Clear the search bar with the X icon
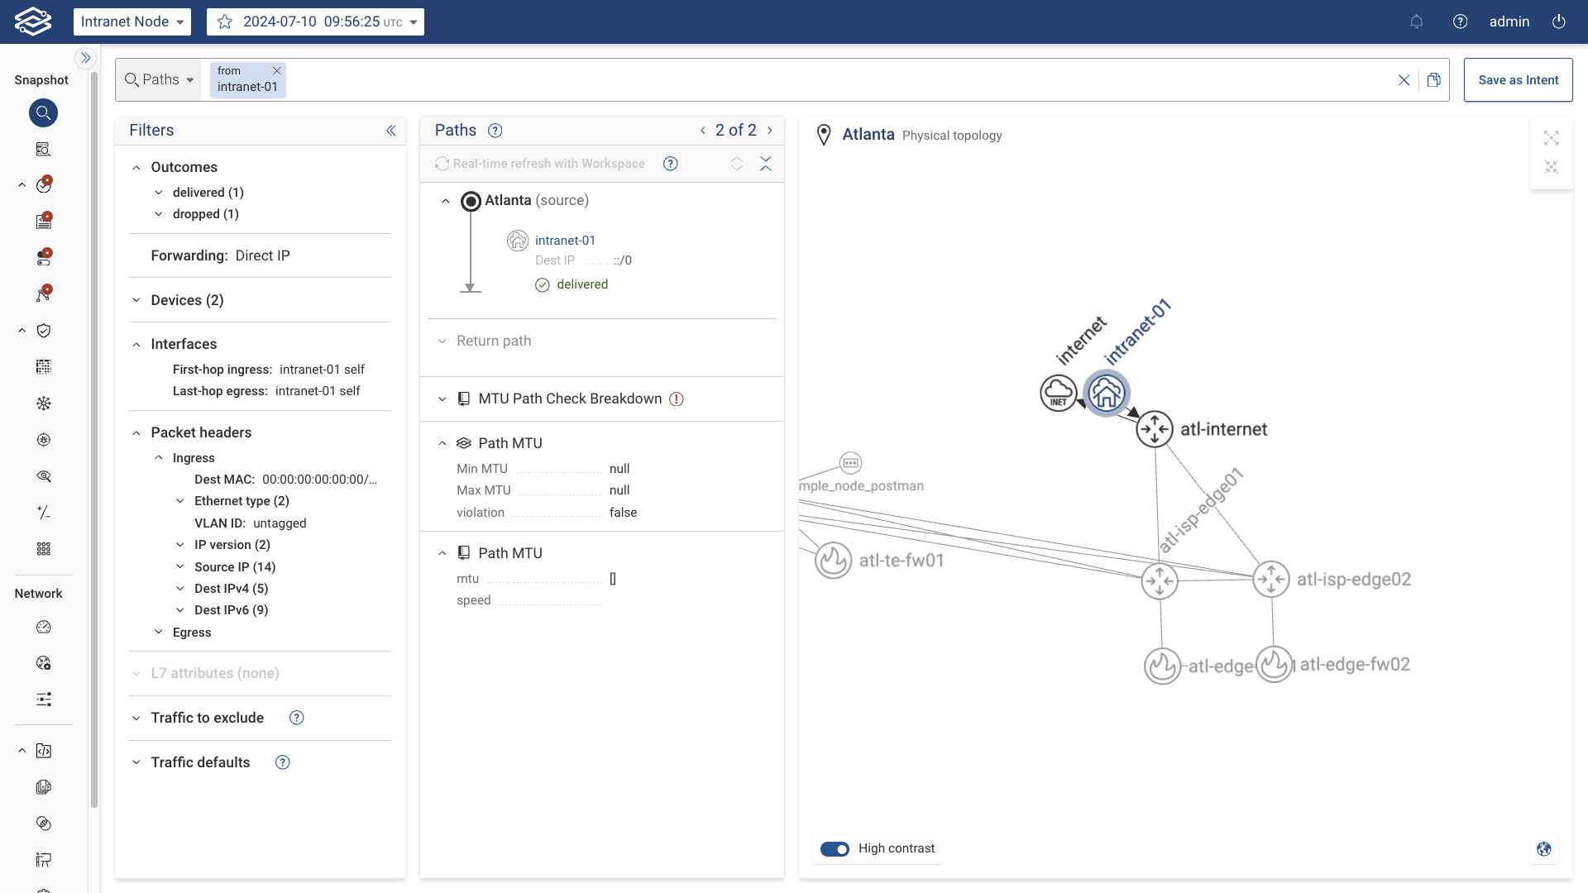Viewport: 1588px width, 893px height. click(x=1404, y=79)
